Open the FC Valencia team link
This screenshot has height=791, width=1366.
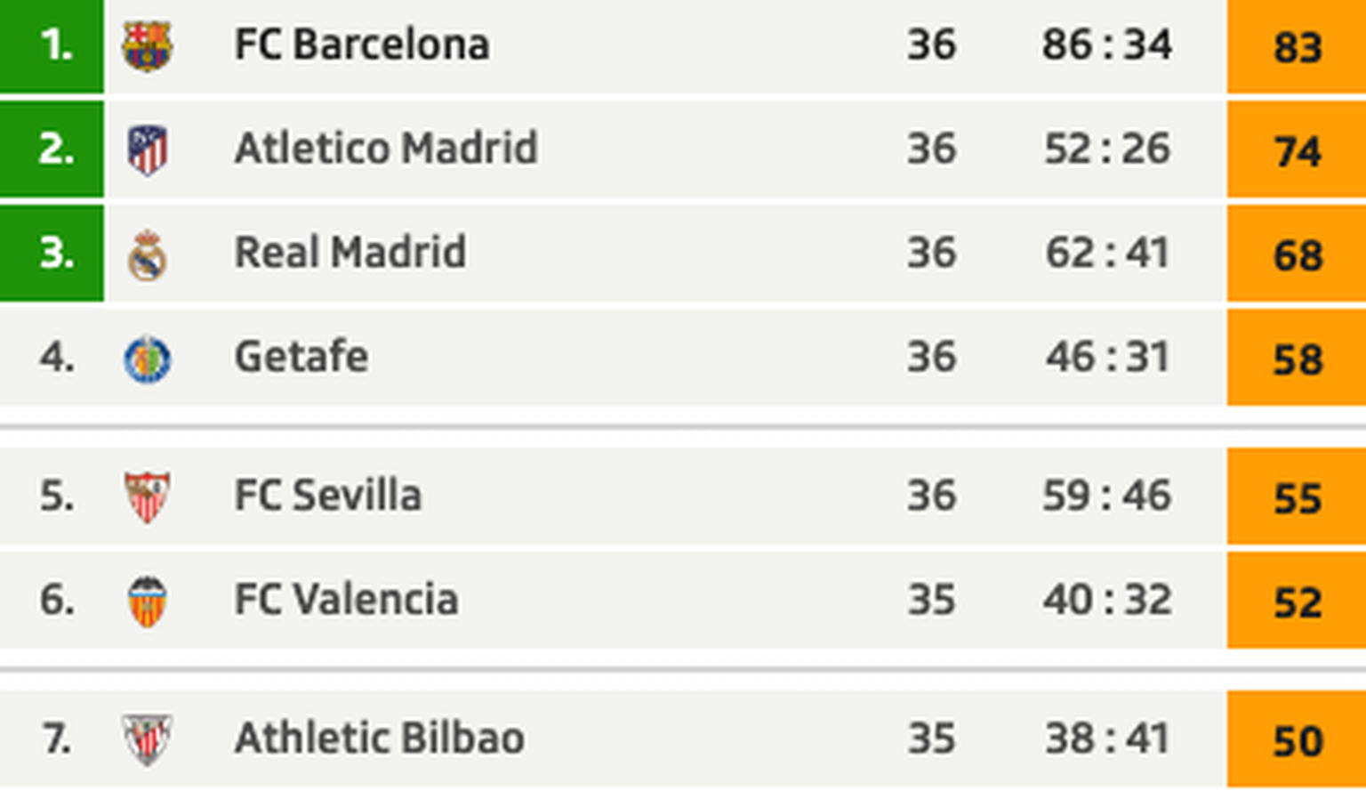[346, 600]
